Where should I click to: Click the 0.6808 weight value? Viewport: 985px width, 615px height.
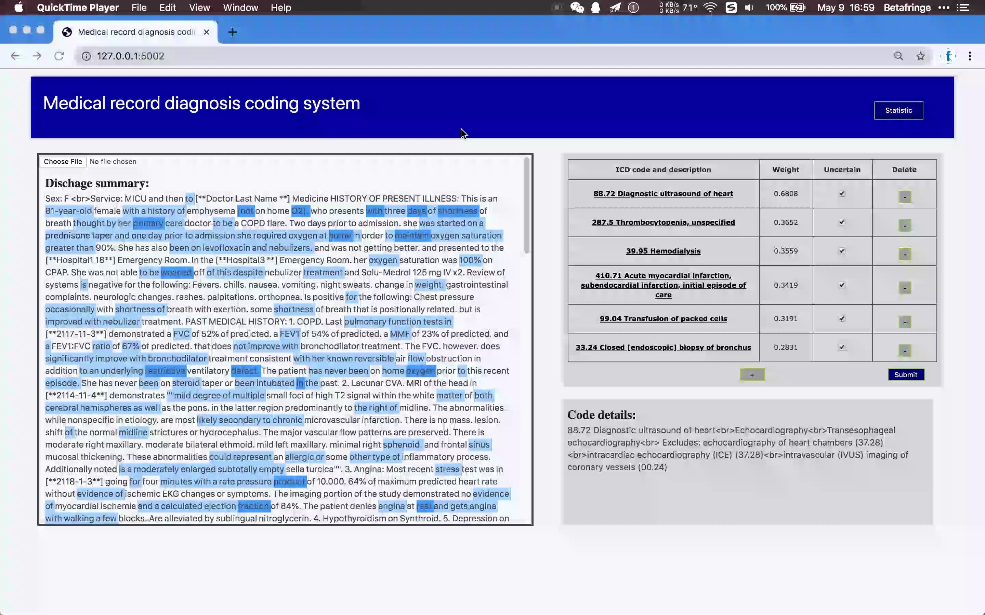[x=786, y=194]
